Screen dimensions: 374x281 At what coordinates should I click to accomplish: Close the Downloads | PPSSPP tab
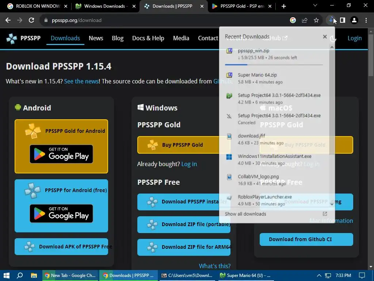(x=202, y=7)
